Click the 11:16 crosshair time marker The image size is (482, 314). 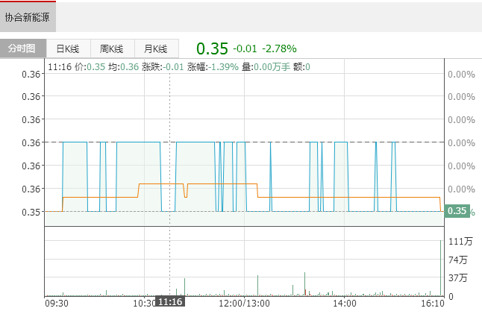(x=170, y=302)
